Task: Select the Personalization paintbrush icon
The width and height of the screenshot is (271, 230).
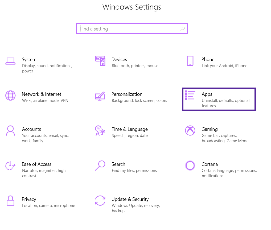Action: pos(100,96)
